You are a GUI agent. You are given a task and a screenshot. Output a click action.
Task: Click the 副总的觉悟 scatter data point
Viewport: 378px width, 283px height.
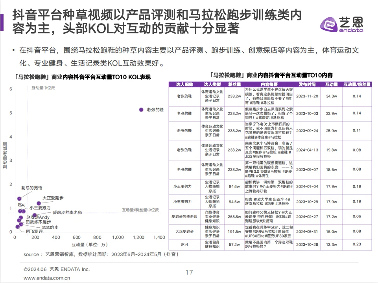coord(19,199)
